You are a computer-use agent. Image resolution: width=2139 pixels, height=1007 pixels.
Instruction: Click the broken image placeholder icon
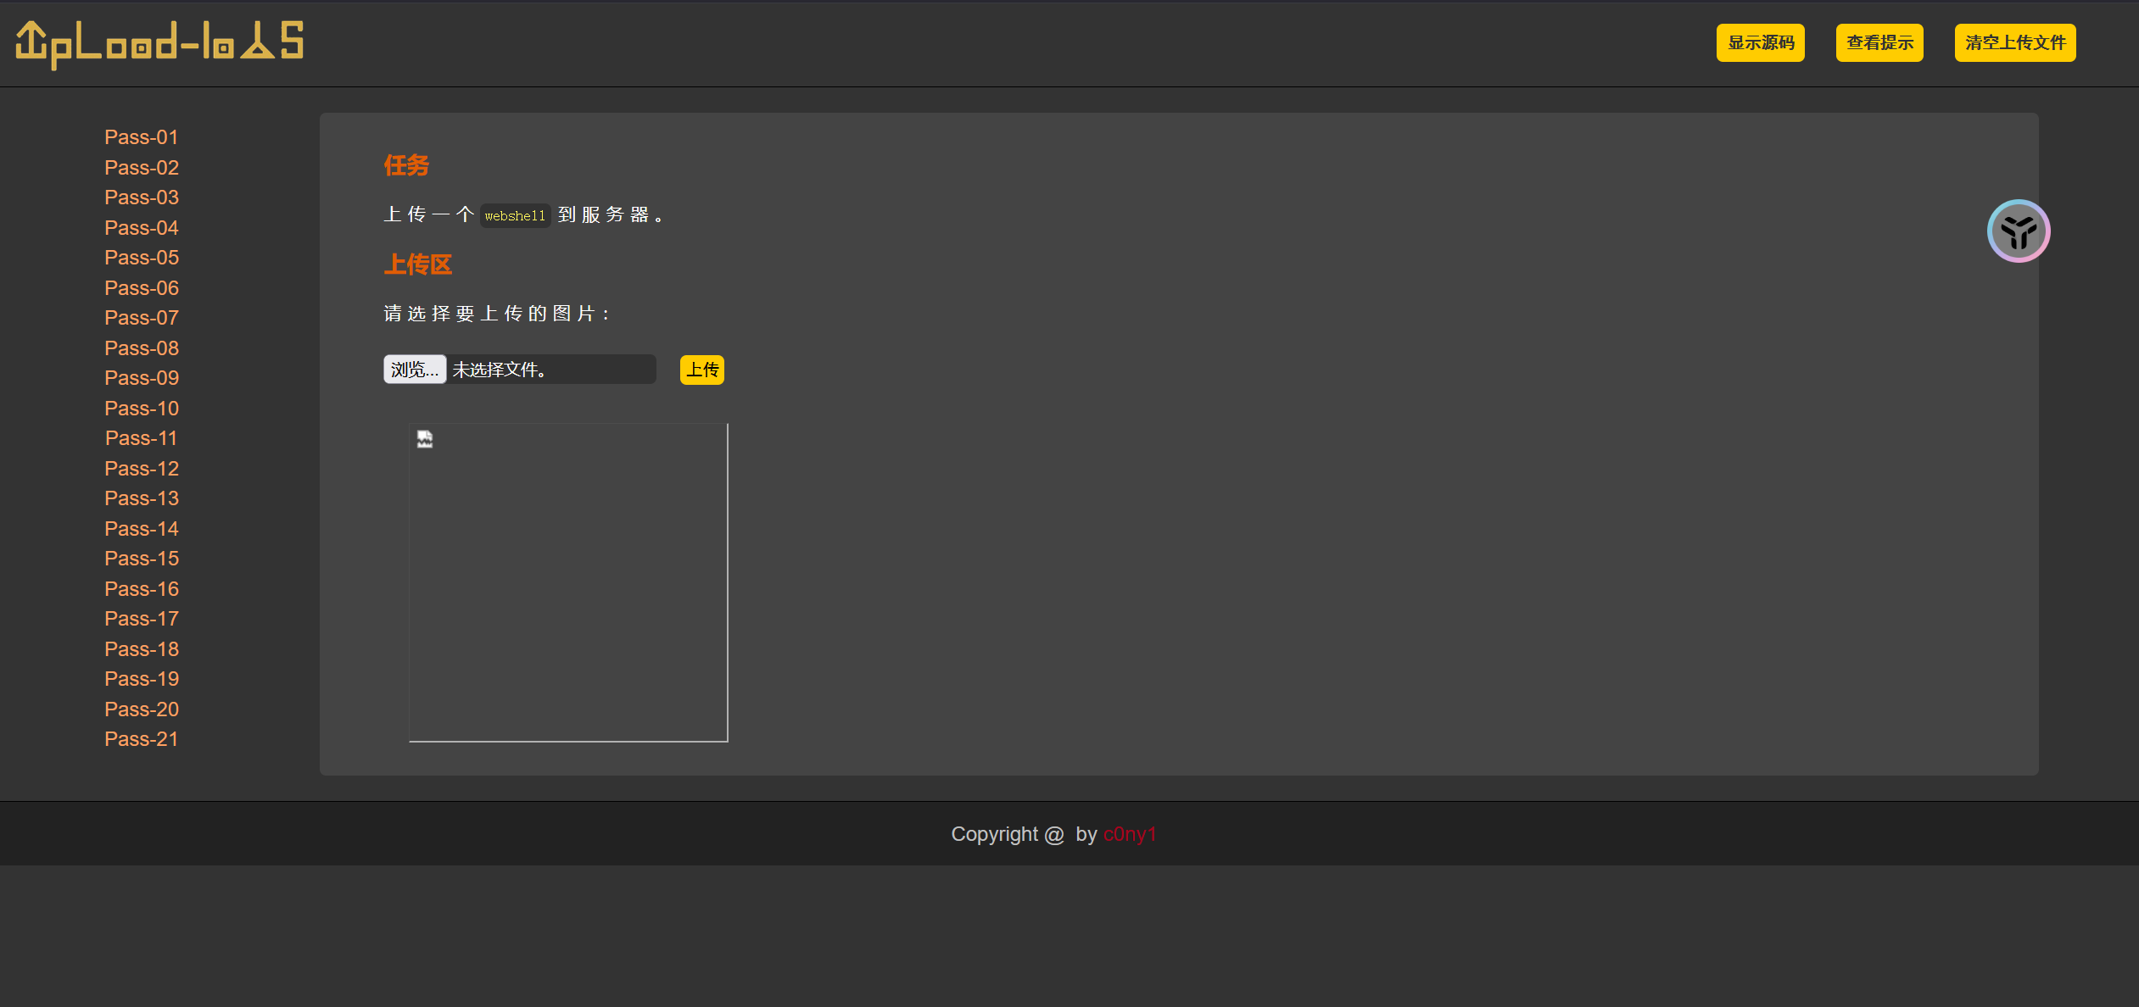(x=425, y=438)
